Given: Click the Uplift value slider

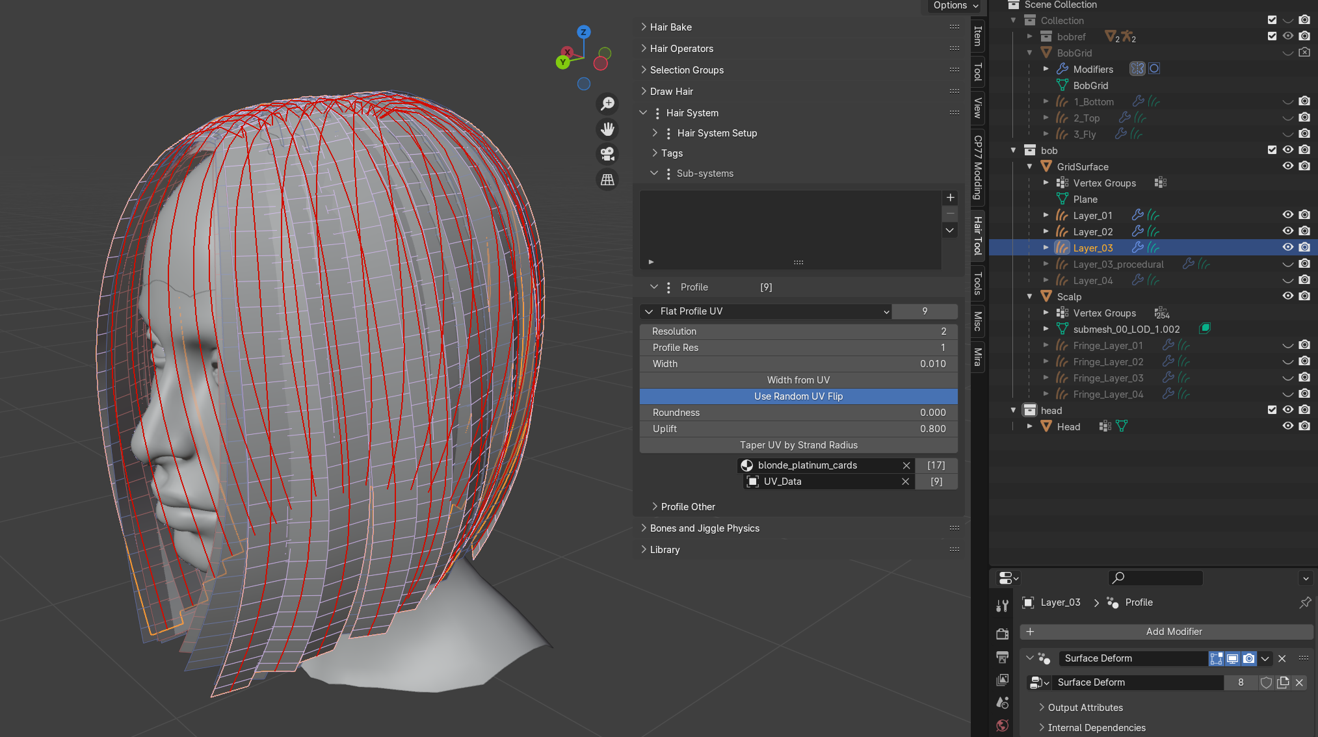Looking at the screenshot, I should 798,429.
